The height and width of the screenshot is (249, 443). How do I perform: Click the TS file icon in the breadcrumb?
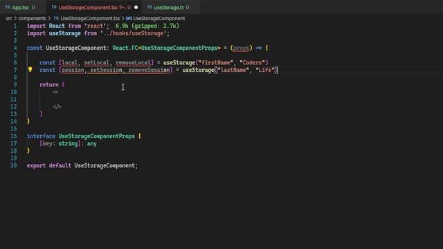pyautogui.click(x=56, y=18)
